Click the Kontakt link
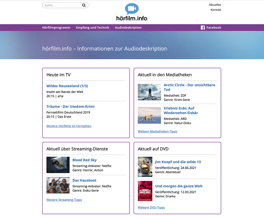 click(x=216, y=10)
